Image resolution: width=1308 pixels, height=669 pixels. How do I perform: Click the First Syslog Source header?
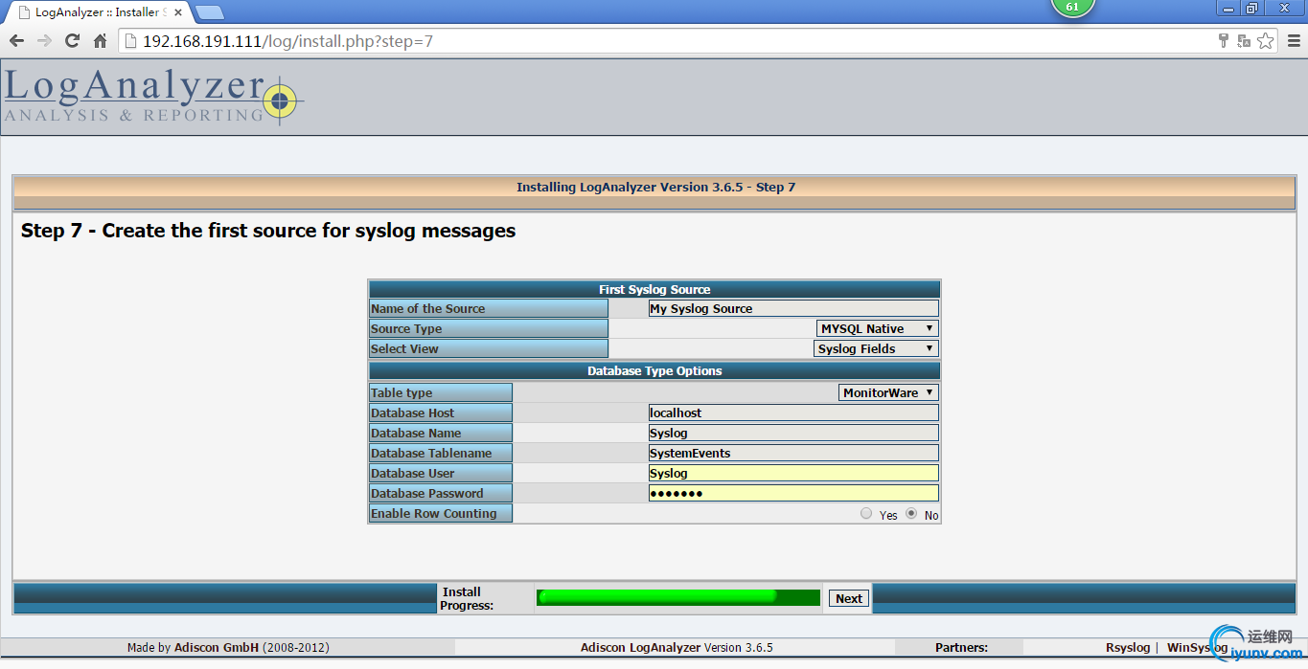tap(654, 289)
